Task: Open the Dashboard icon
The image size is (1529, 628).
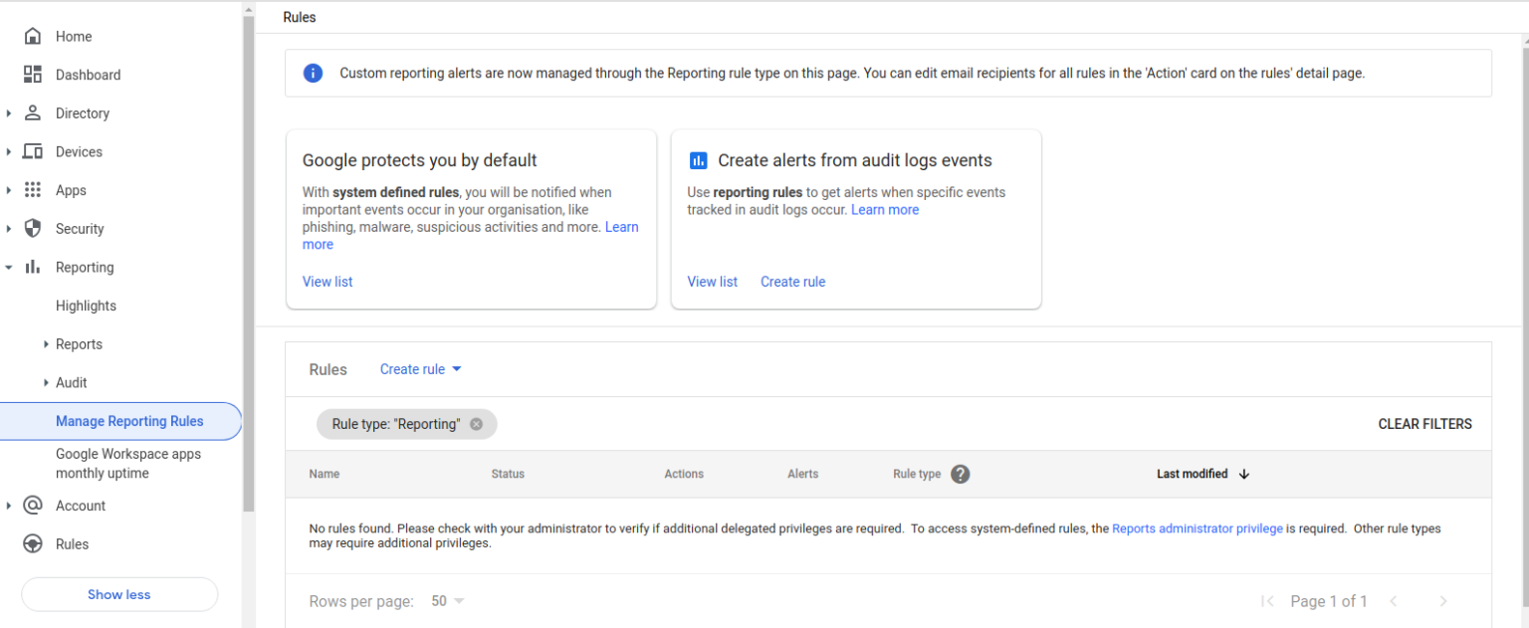Action: tap(34, 75)
